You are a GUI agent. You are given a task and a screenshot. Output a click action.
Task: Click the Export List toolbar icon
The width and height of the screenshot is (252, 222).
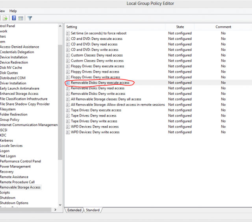point(6,18)
